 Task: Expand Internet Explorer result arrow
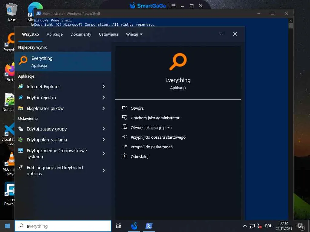pyautogui.click(x=104, y=86)
